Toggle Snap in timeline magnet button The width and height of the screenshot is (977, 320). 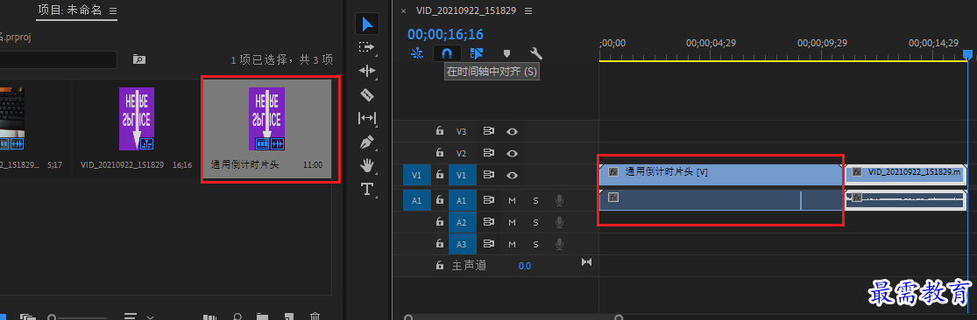tap(446, 53)
